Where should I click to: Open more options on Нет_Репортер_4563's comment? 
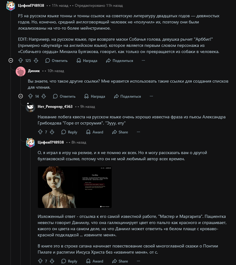[138, 132]
